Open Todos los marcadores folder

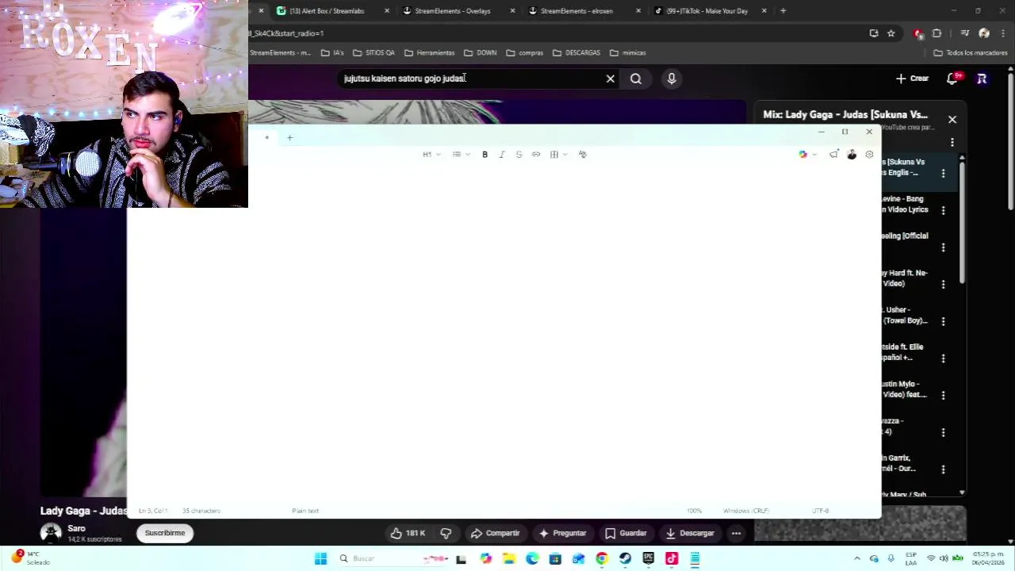pos(971,53)
